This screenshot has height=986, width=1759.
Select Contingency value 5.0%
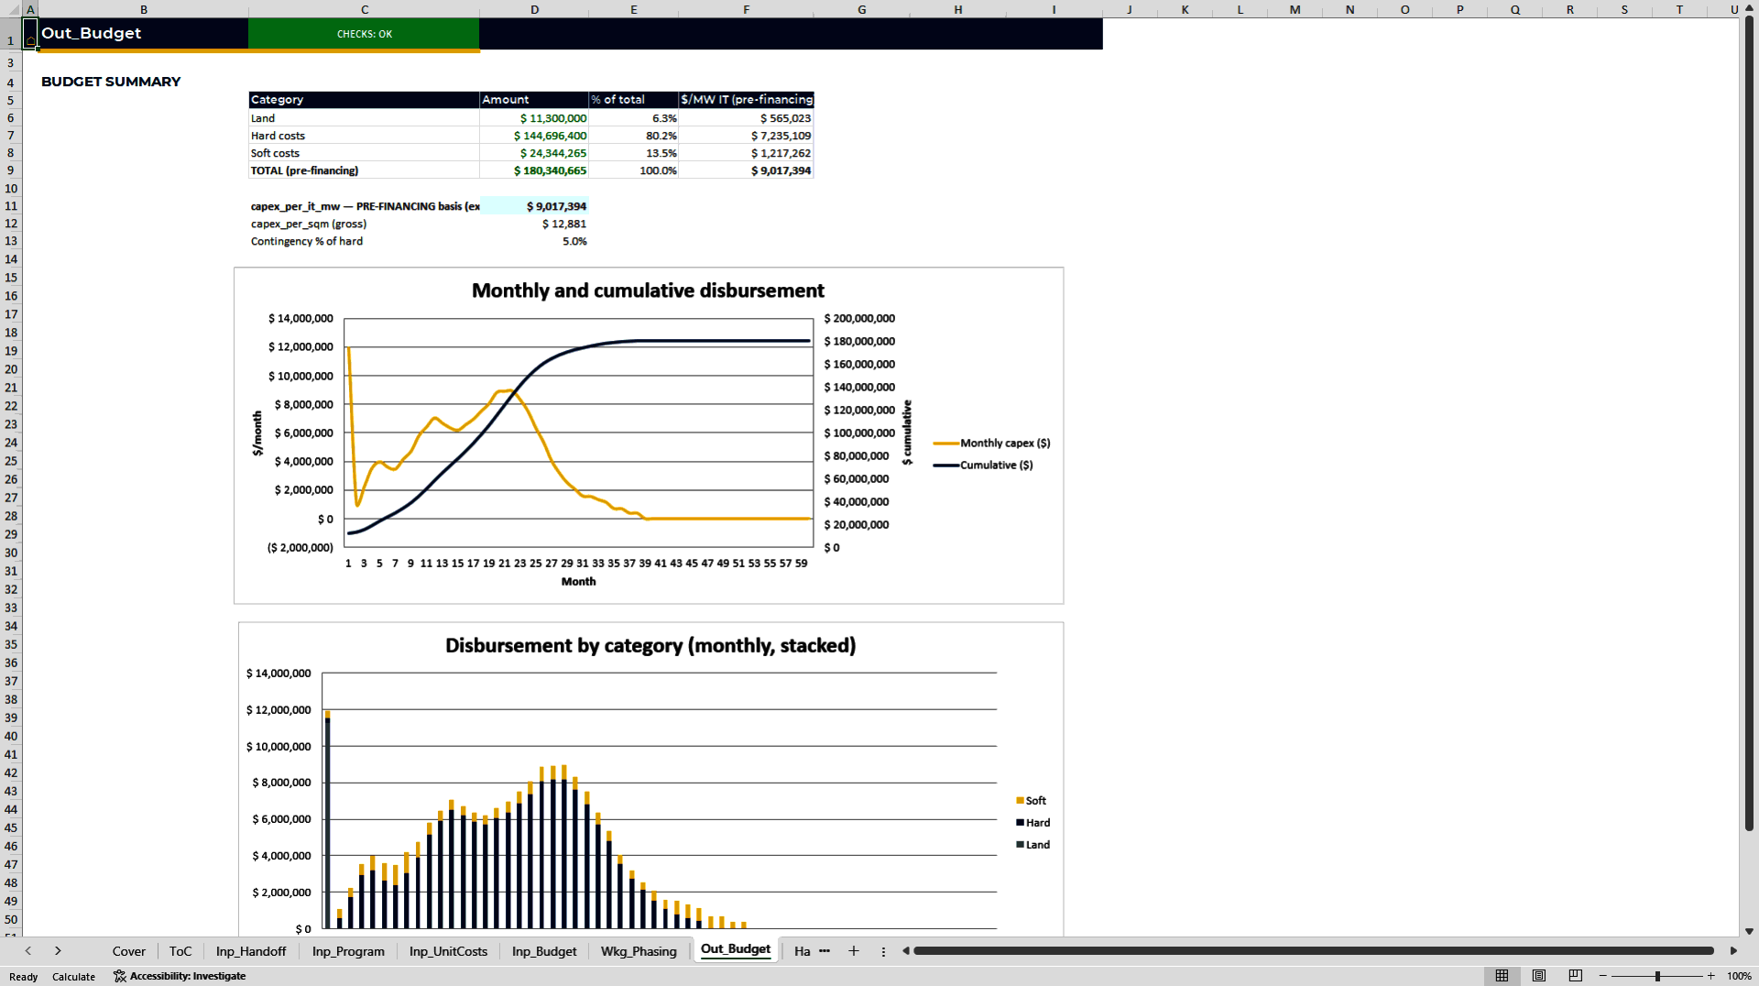click(x=534, y=241)
